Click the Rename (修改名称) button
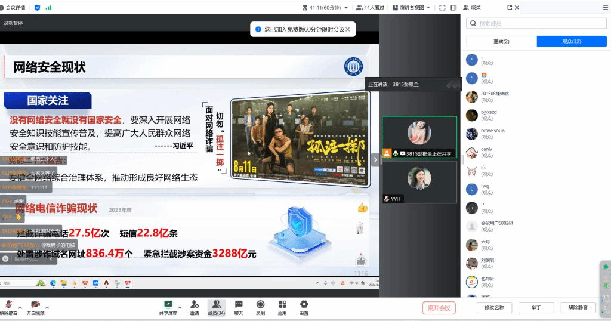The height and width of the screenshot is (321, 611). click(x=494, y=307)
